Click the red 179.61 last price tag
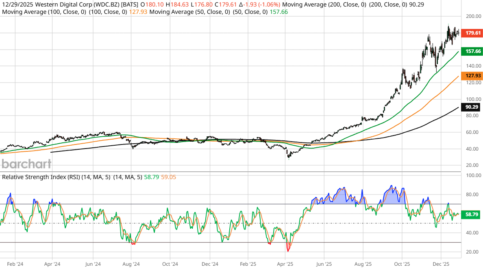Screen dimensions: 483x269 [473, 33]
